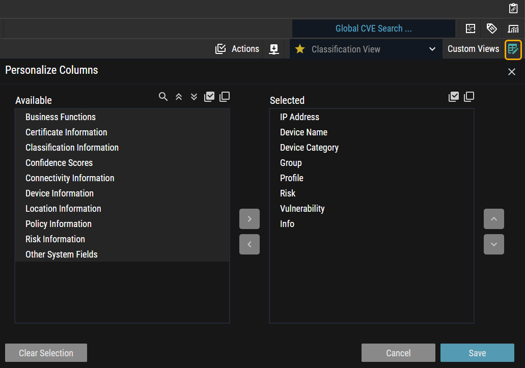Open the floor plan layout icon
525x368 pixels.
[x=471, y=29]
